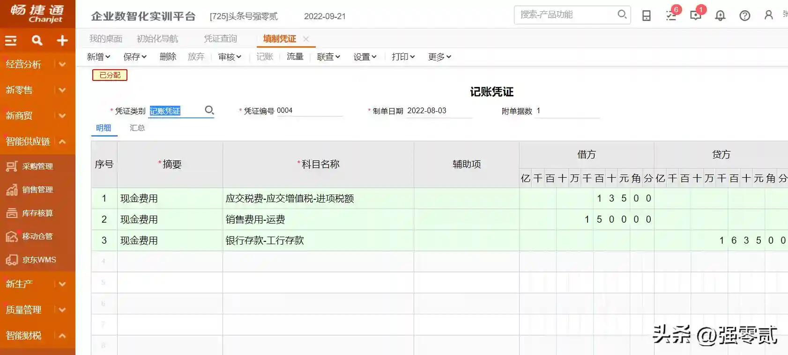Click the calculator icon in top bar
Screen dimensions: 788x355
(647, 15)
